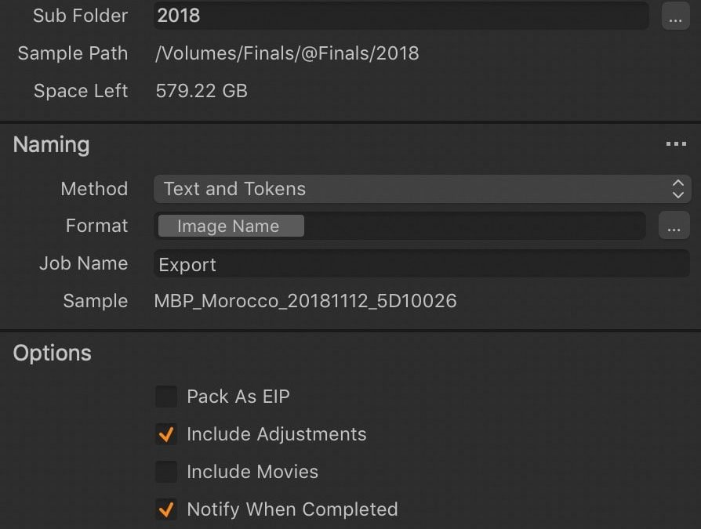Open the Sub Folder token browse button

pyautogui.click(x=675, y=16)
